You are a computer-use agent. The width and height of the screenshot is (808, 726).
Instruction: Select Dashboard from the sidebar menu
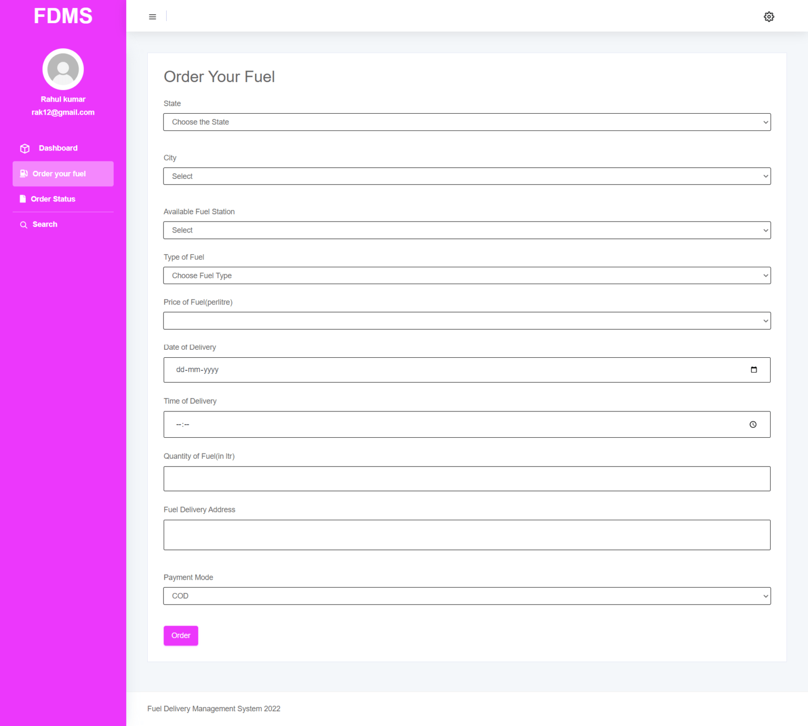click(58, 148)
